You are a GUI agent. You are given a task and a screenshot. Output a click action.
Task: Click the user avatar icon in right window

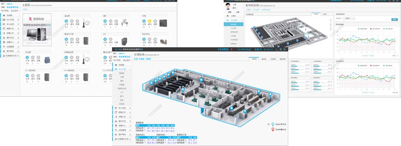click(x=228, y=6)
